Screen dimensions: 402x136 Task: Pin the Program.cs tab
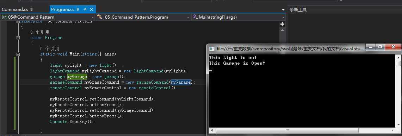(x=85, y=9)
